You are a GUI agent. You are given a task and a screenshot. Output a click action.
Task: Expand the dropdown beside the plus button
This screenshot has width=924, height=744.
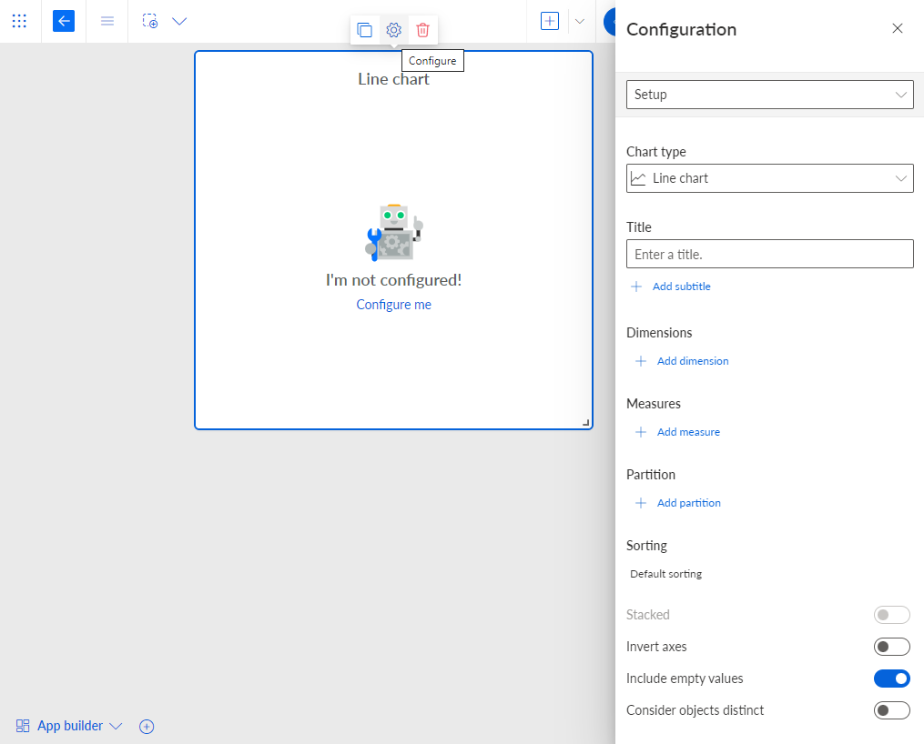point(580,21)
